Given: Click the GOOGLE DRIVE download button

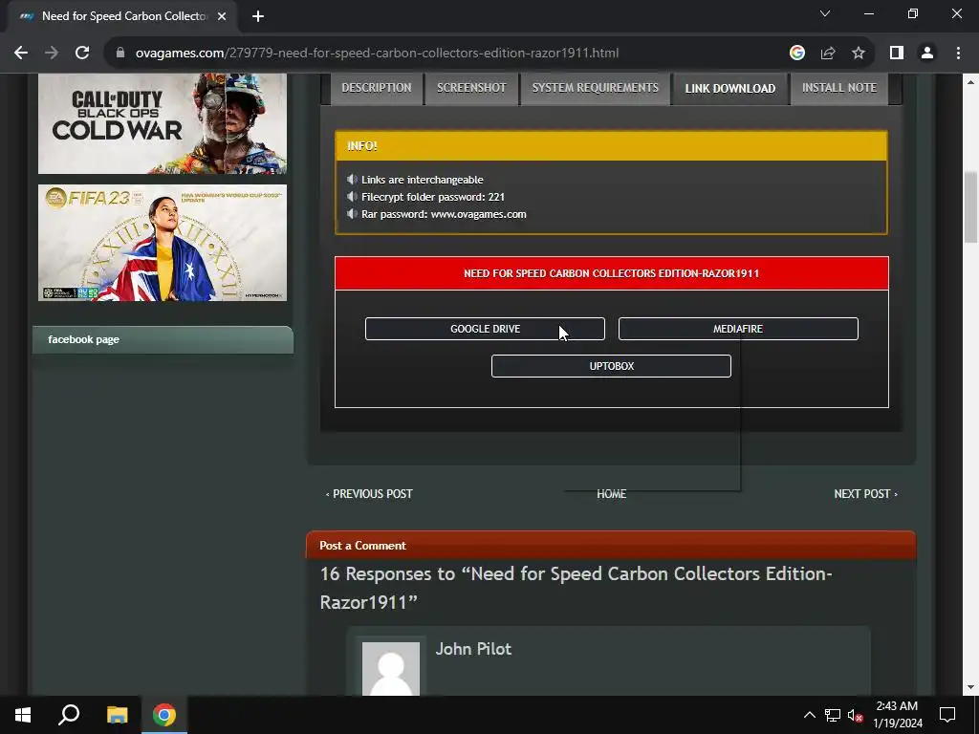Looking at the screenshot, I should coord(485,329).
